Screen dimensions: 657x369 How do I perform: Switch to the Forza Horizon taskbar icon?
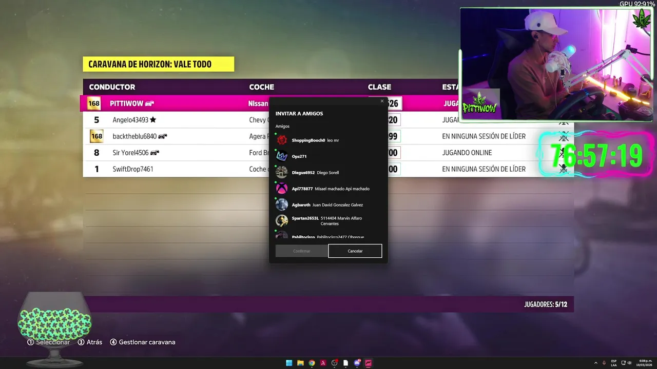369,363
